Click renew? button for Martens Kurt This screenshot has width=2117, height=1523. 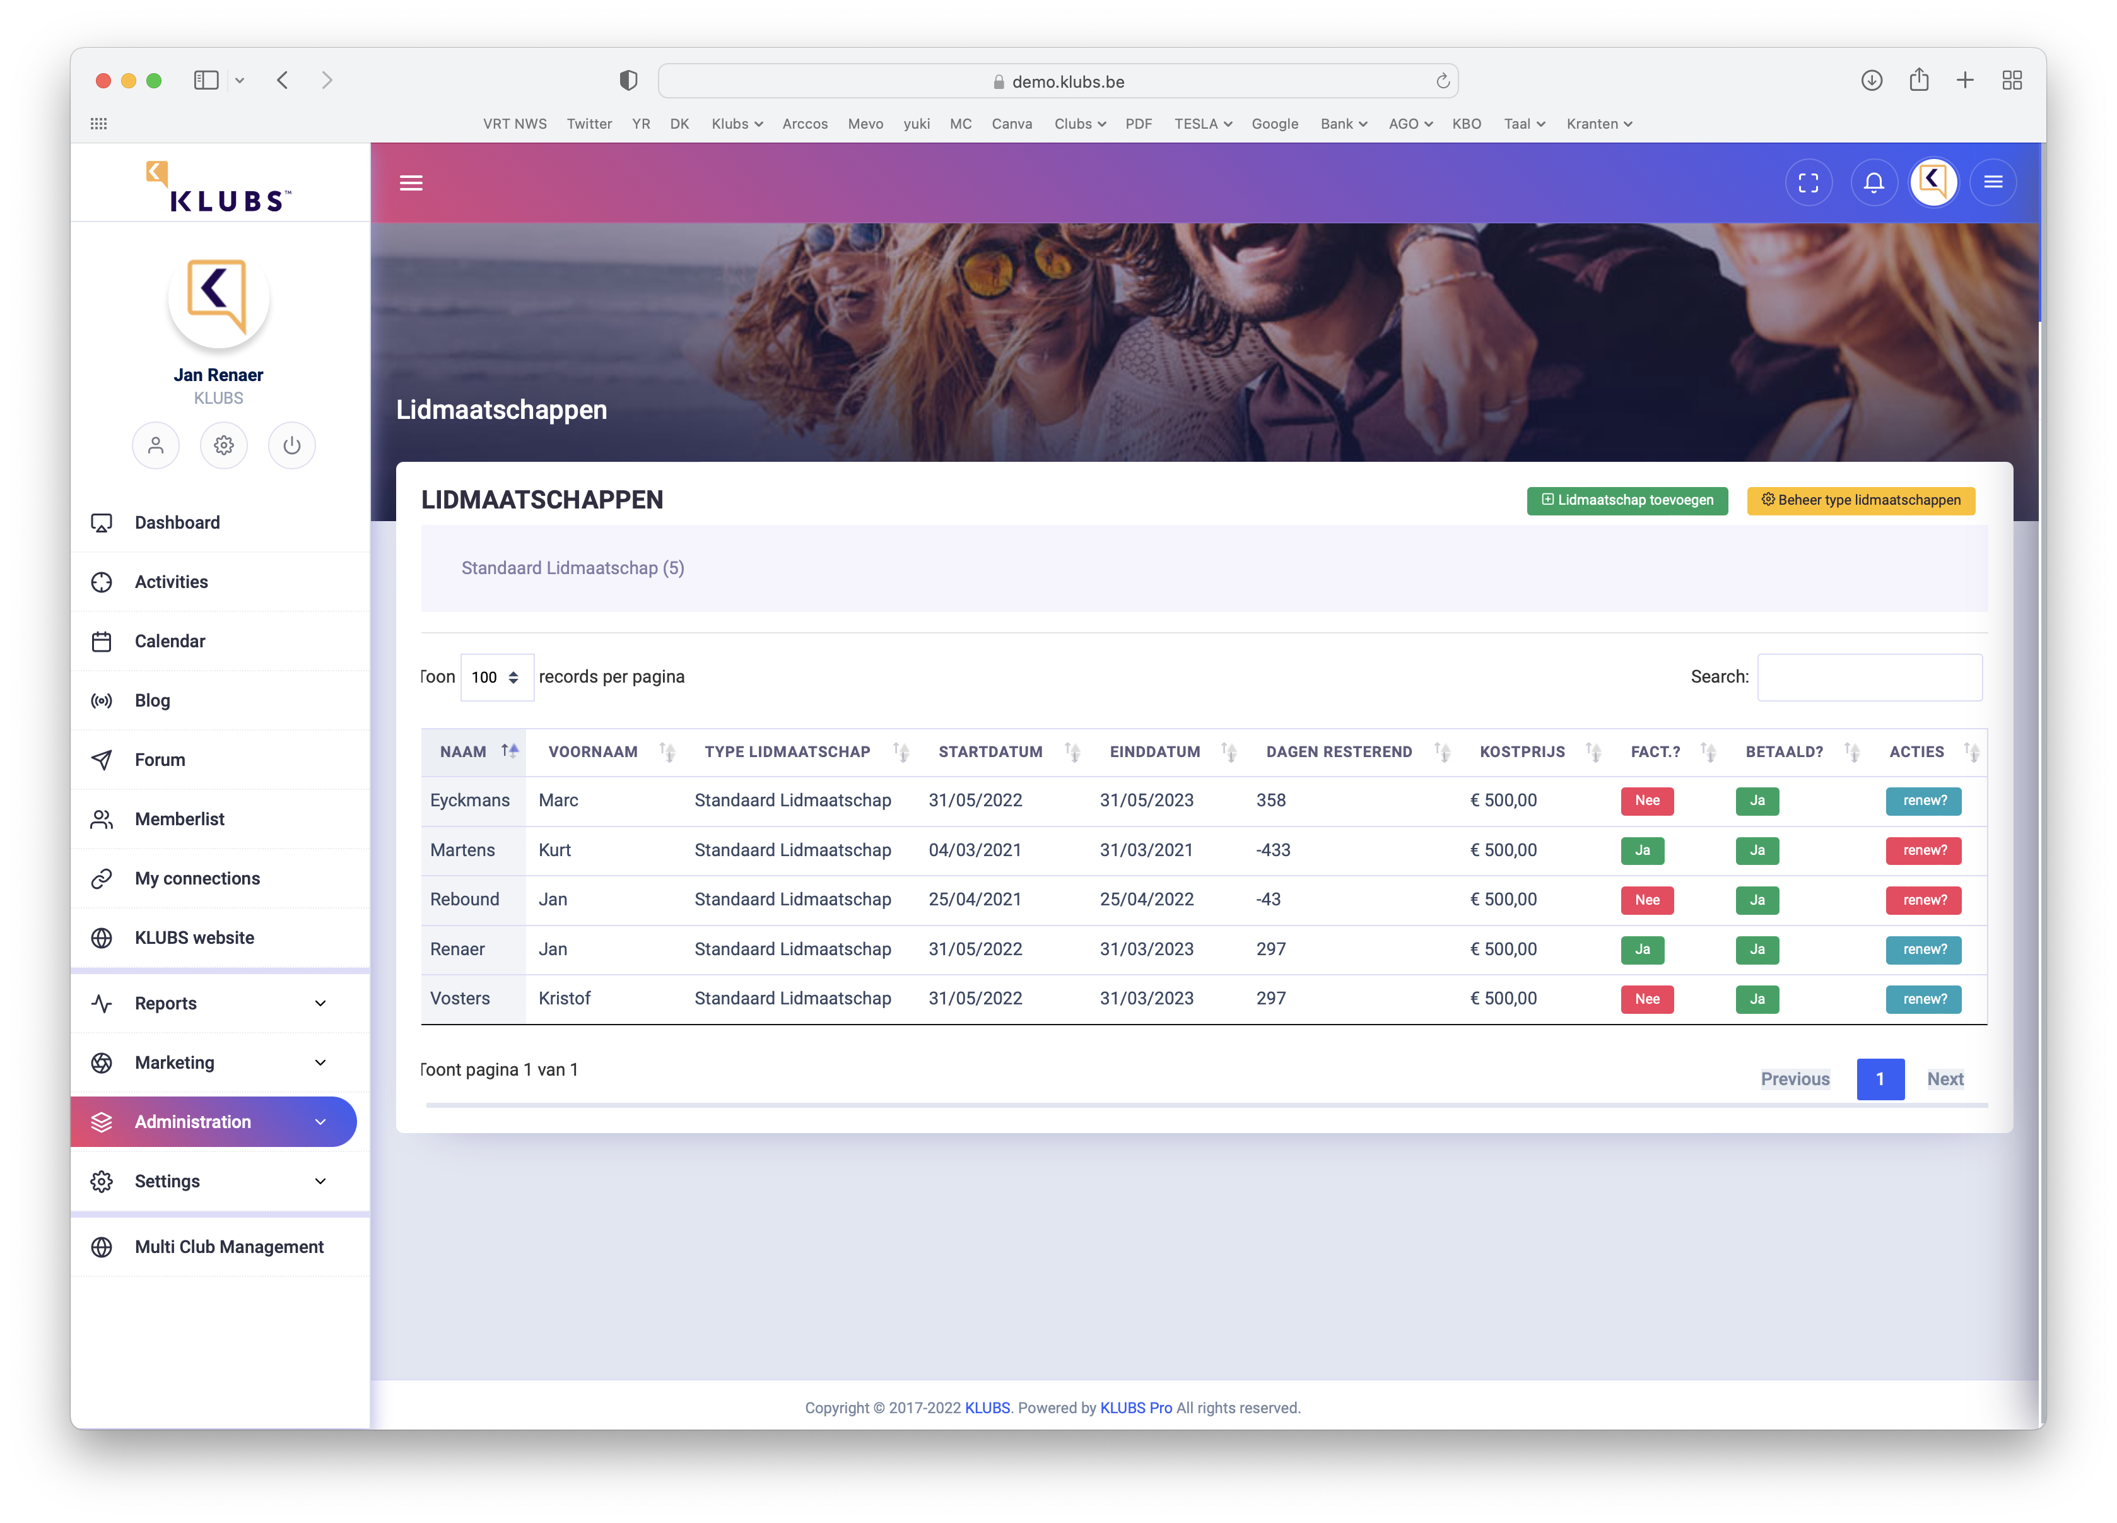1923,850
